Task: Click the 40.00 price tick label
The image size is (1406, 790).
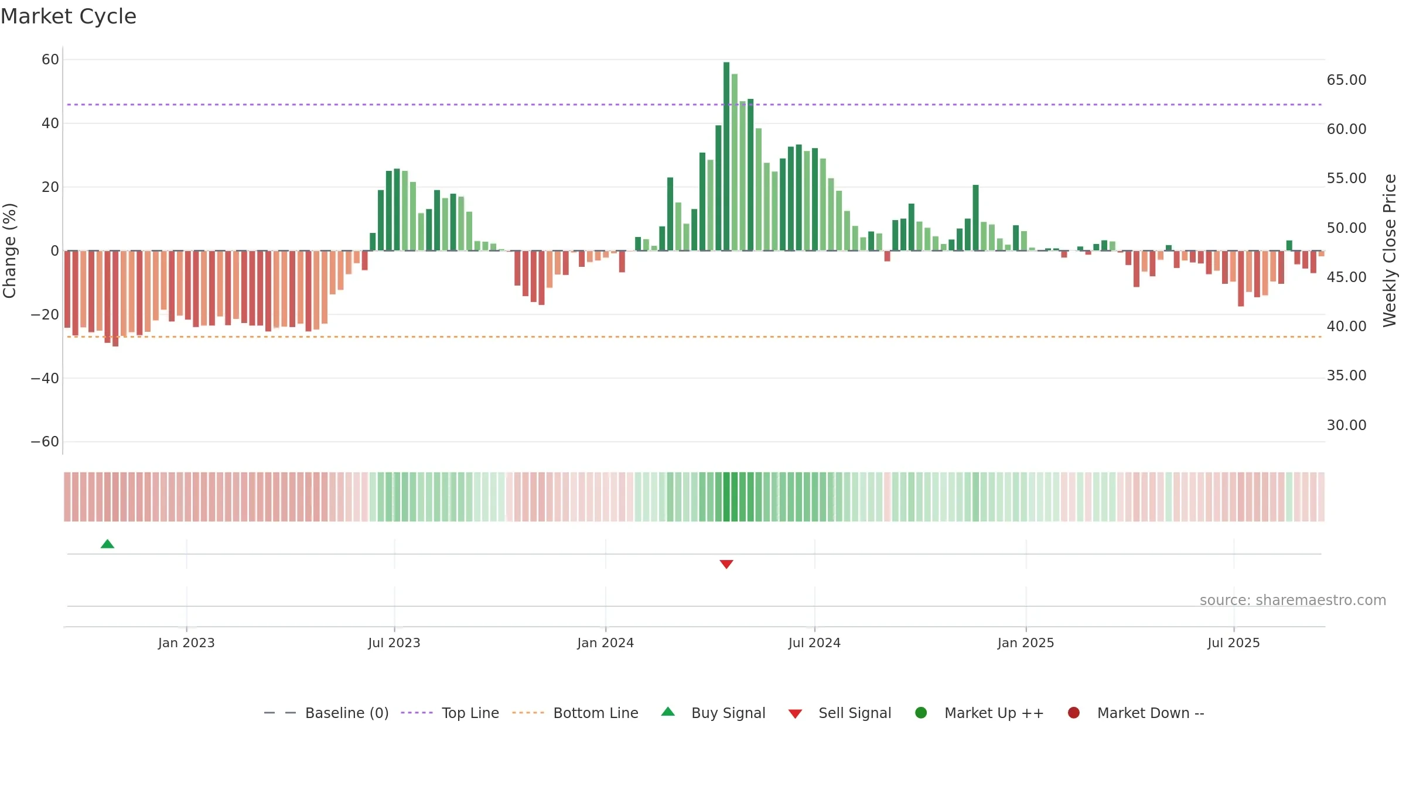Action: (1346, 327)
